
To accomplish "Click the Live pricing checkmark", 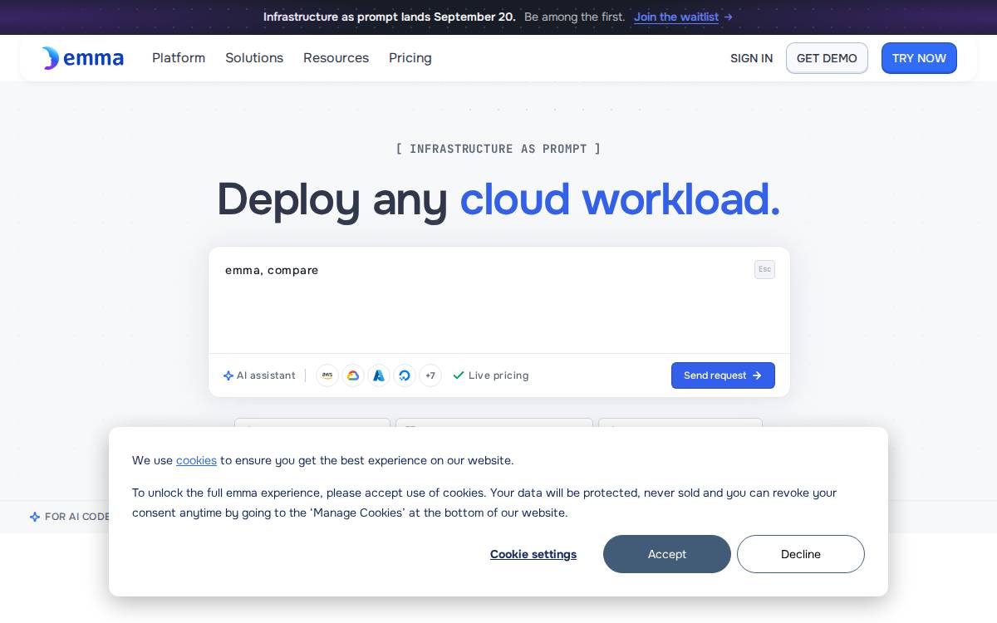I will click(x=458, y=375).
